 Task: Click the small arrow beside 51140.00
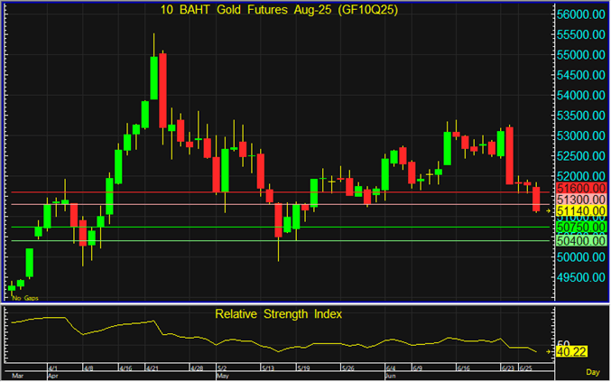pyautogui.click(x=548, y=212)
